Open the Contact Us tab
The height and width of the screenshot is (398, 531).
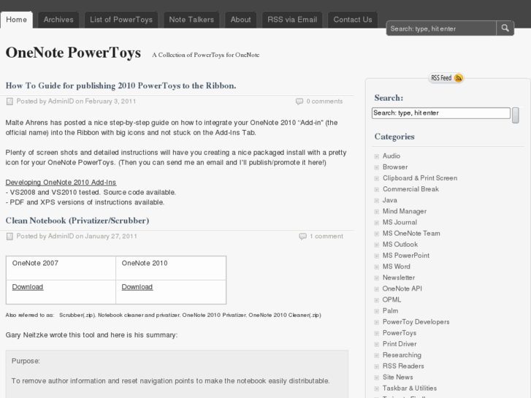point(353,20)
